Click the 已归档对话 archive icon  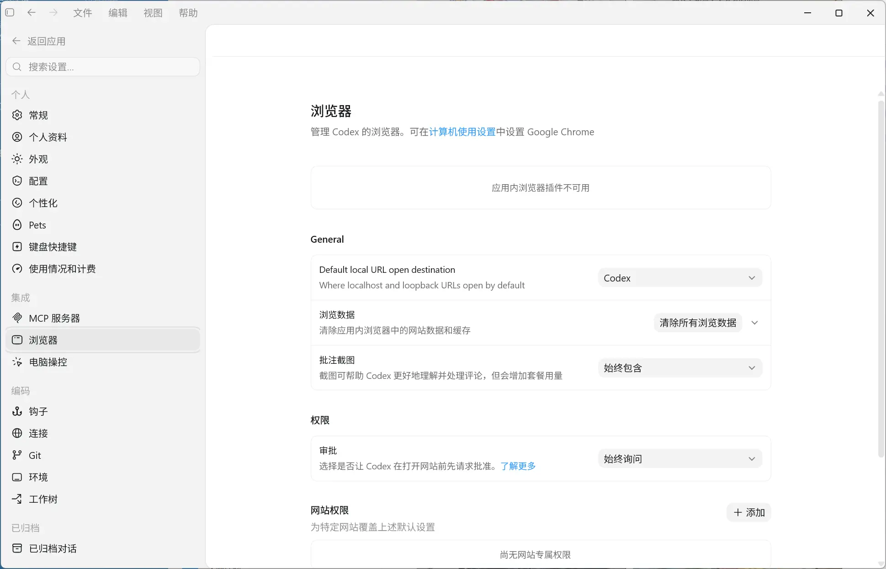pos(17,548)
